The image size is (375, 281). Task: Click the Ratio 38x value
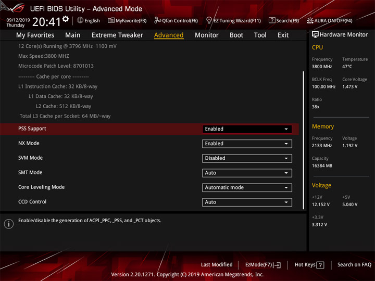click(316, 107)
